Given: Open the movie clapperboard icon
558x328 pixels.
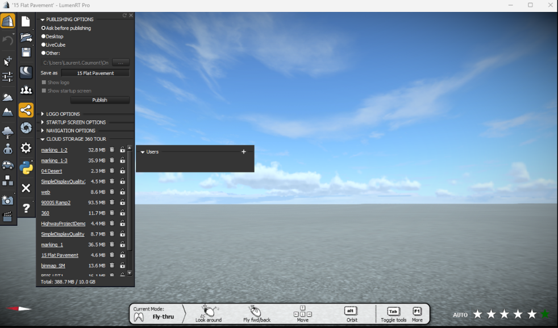Looking at the screenshot, I should click(7, 216).
